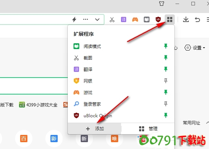
Task: Collapse the 常用网址 section
Action: 208,123
